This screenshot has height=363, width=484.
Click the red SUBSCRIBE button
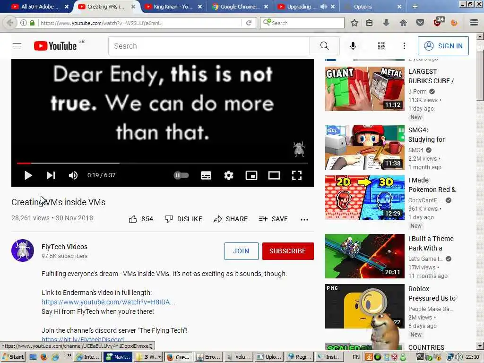288,251
